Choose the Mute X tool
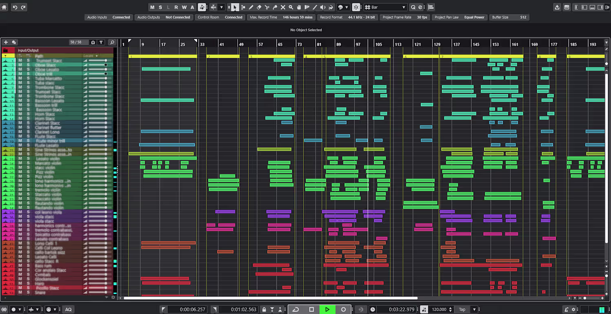Viewport: 611px width, 314px height. click(283, 7)
